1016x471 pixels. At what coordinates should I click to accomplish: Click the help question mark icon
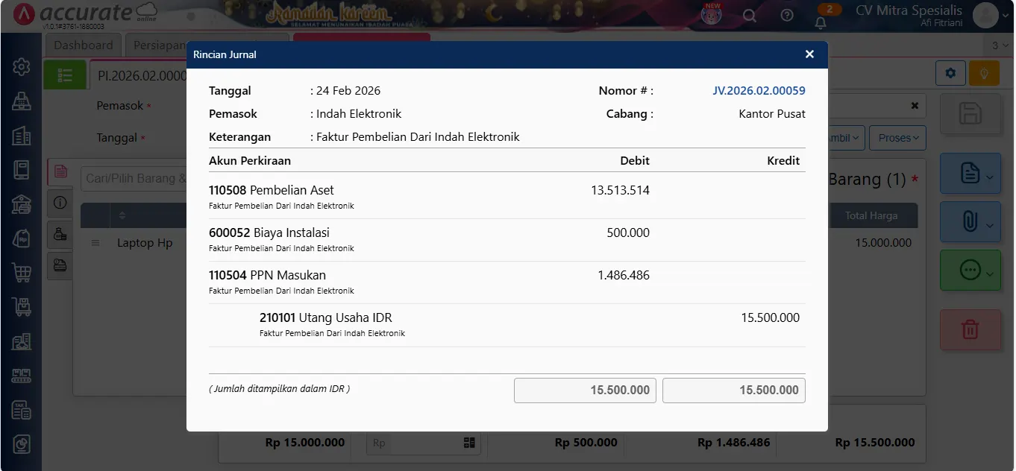pos(787,16)
